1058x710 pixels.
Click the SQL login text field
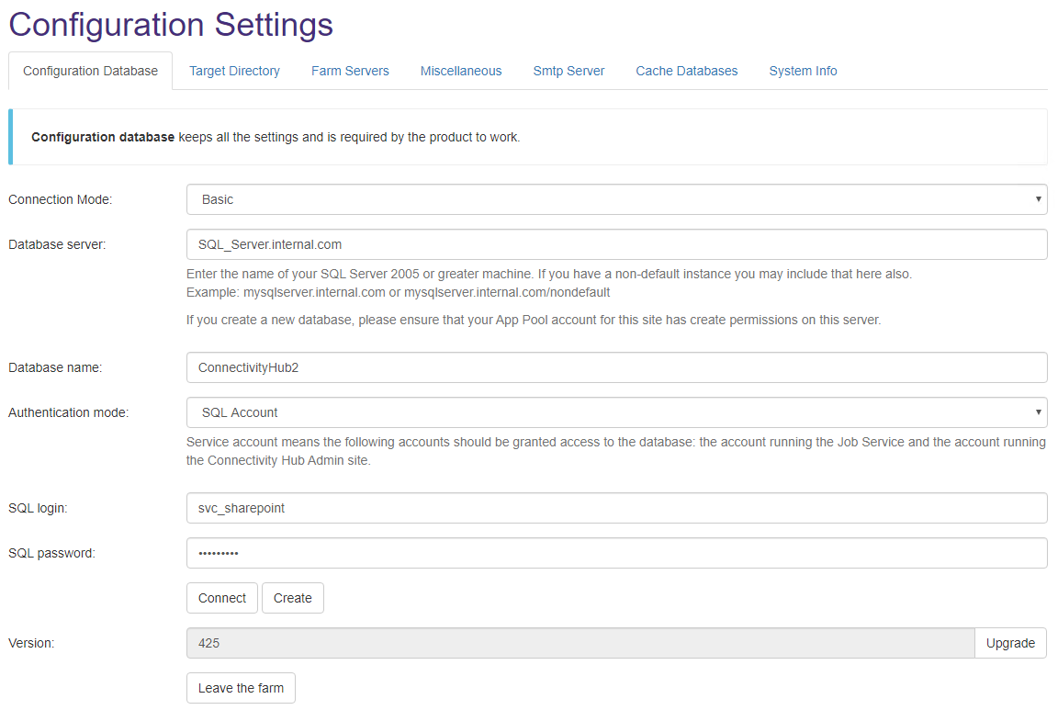pyautogui.click(x=616, y=508)
